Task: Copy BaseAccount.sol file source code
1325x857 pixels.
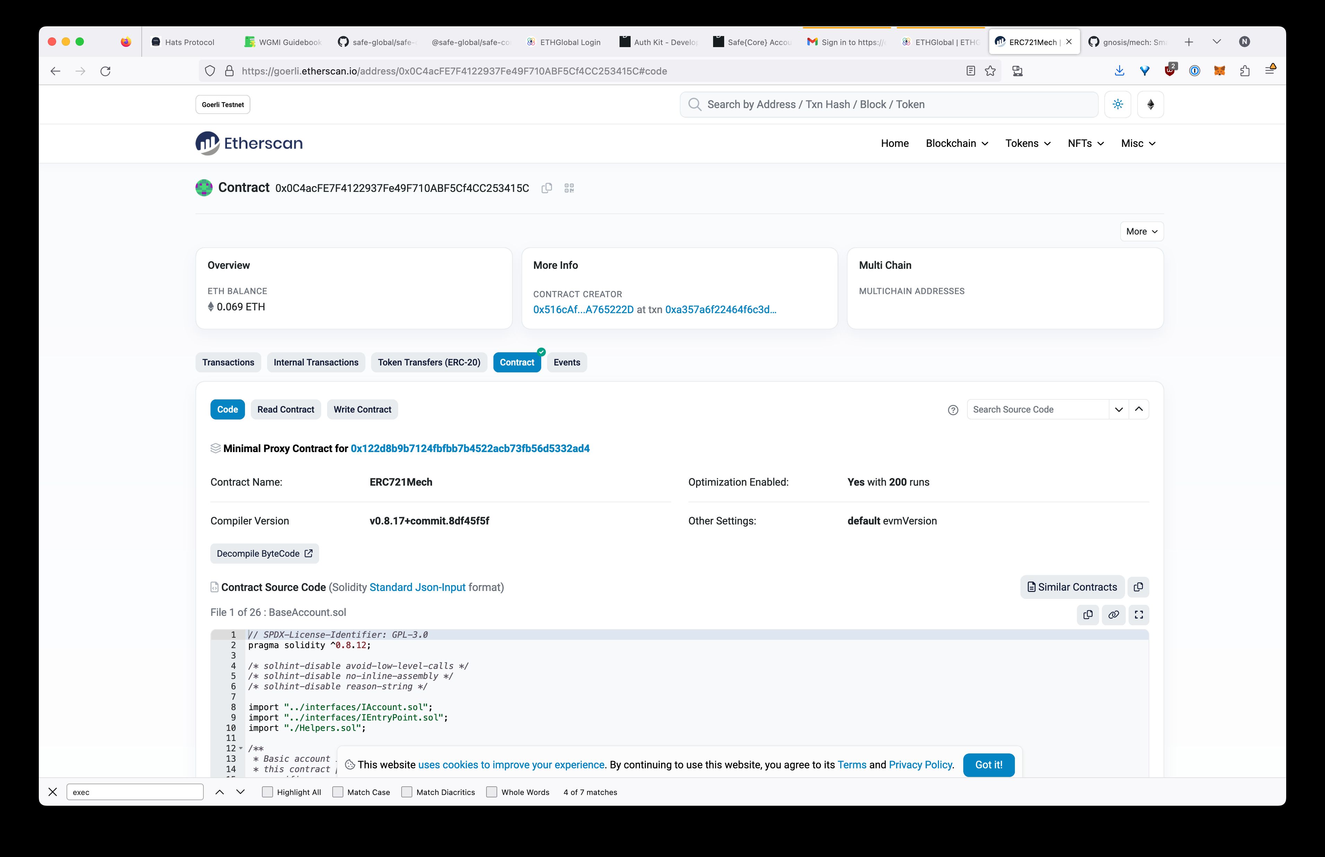Action: [x=1088, y=615]
